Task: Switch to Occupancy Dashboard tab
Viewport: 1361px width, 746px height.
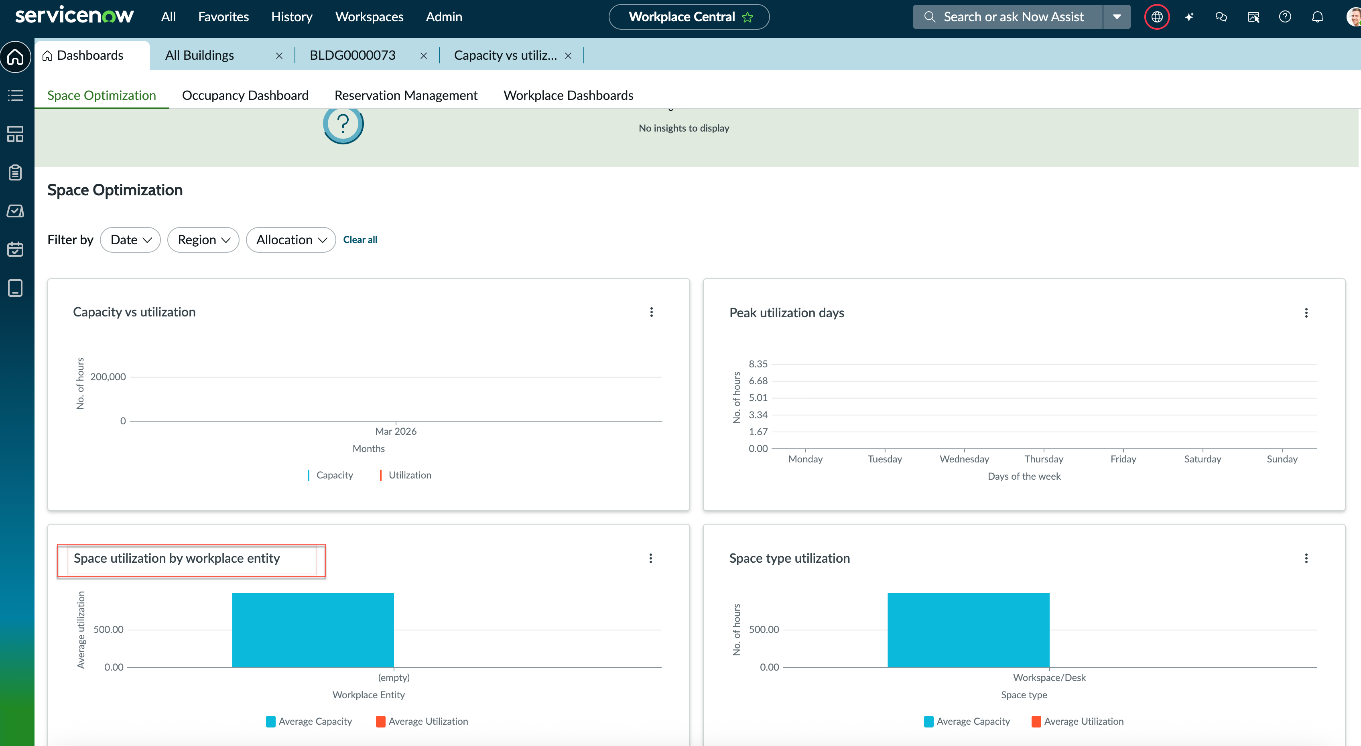Action: pyautogui.click(x=245, y=95)
